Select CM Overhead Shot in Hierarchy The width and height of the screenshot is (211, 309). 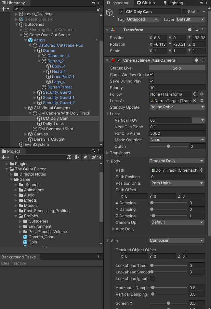pyautogui.click(x=56, y=129)
